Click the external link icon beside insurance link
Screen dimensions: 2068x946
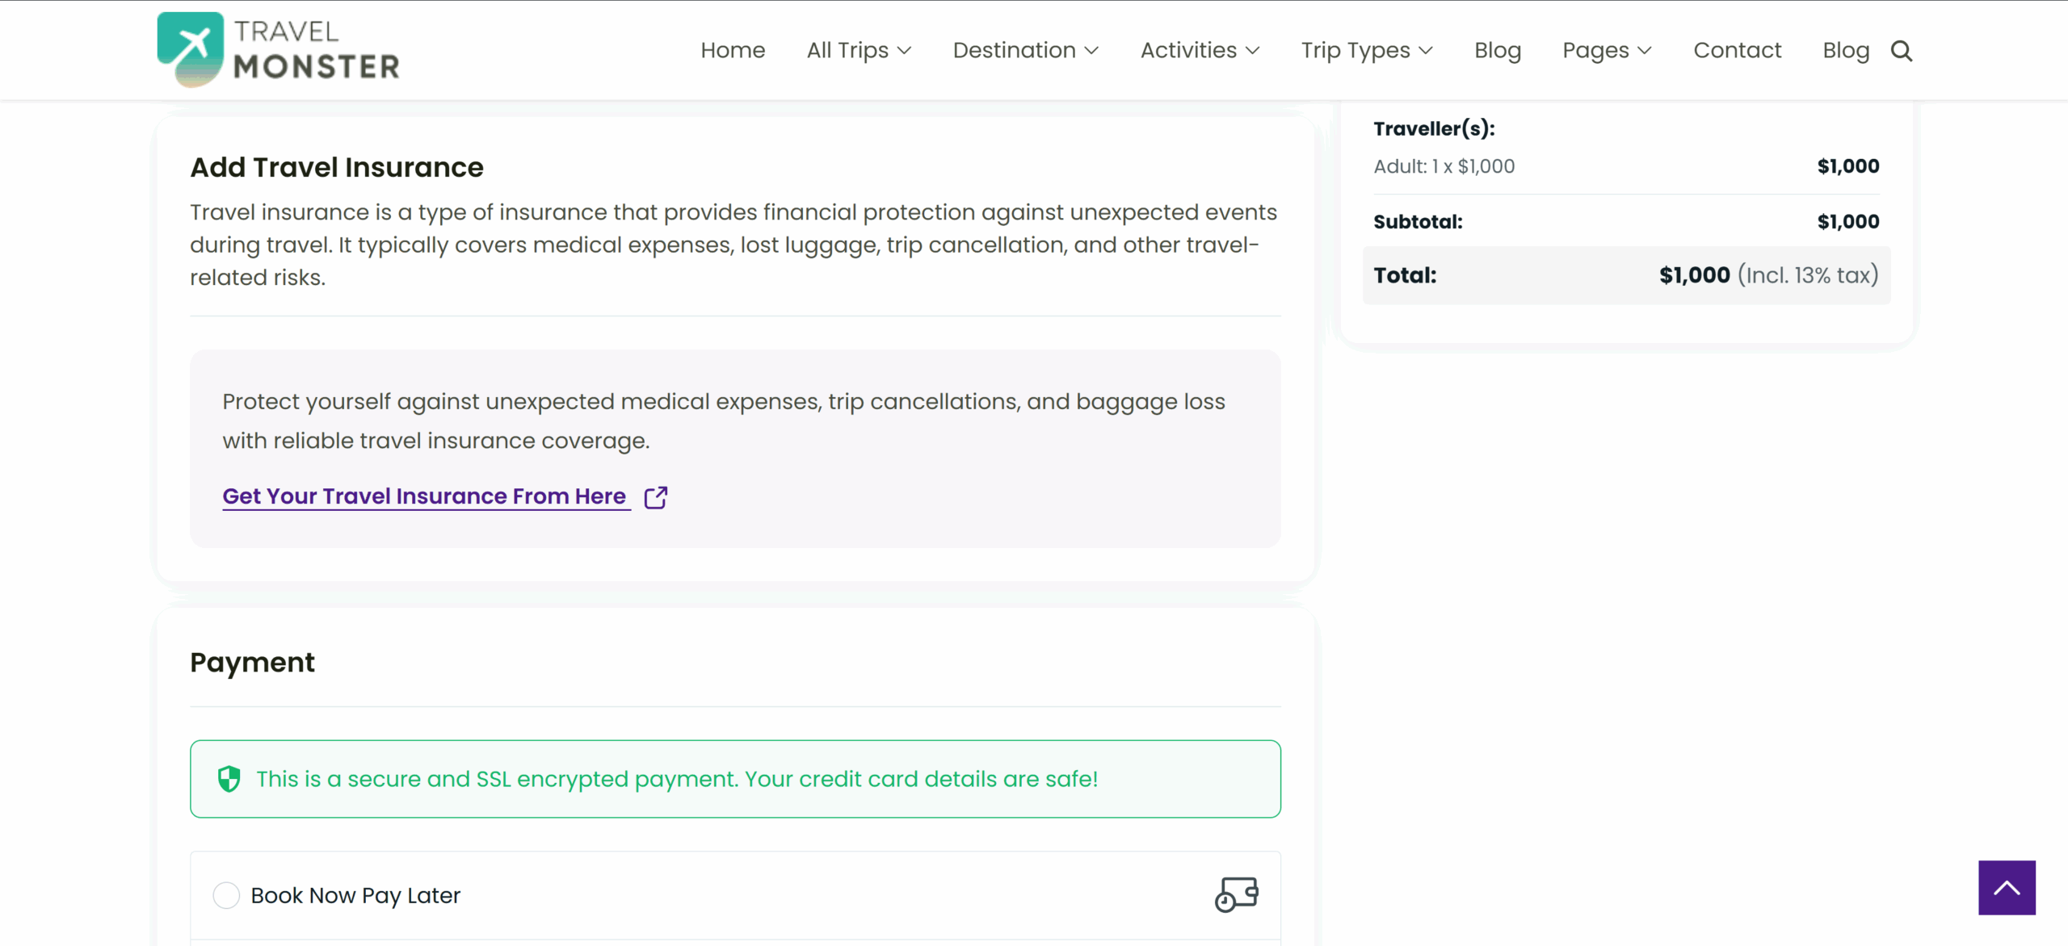656,497
